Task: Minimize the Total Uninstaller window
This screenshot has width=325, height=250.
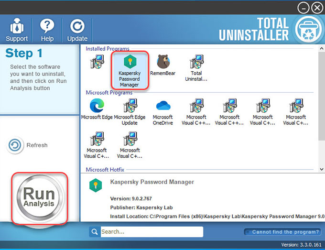Action: coord(303,8)
